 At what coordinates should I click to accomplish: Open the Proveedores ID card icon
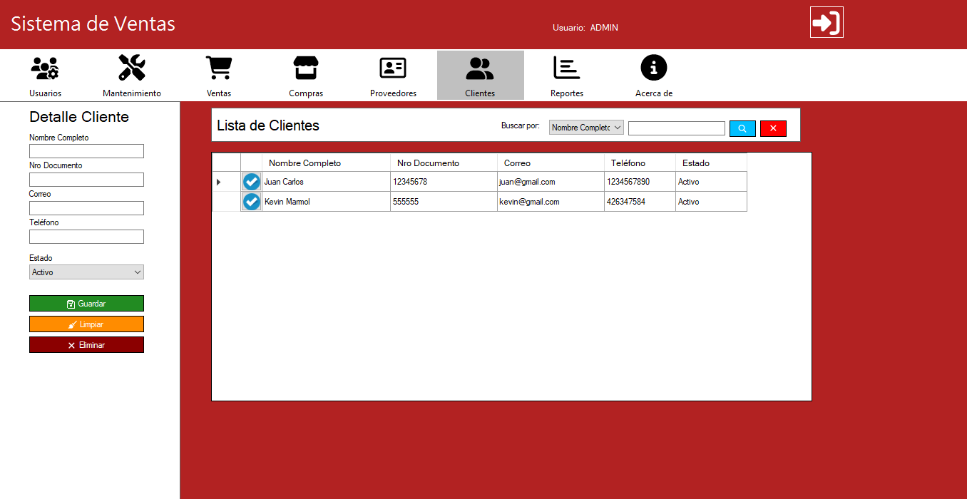tap(393, 68)
